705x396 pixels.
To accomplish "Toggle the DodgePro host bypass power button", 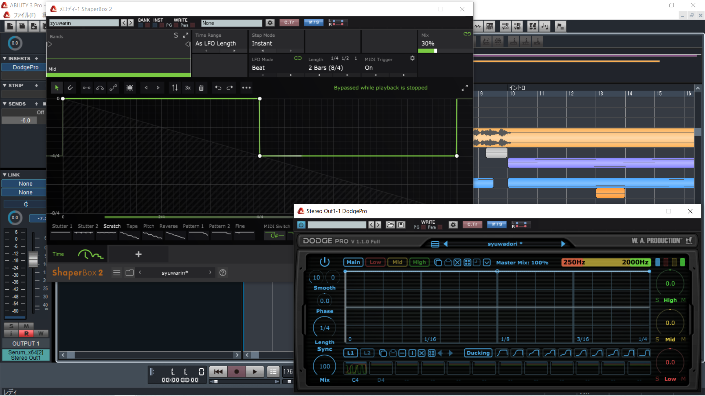I will (x=301, y=225).
